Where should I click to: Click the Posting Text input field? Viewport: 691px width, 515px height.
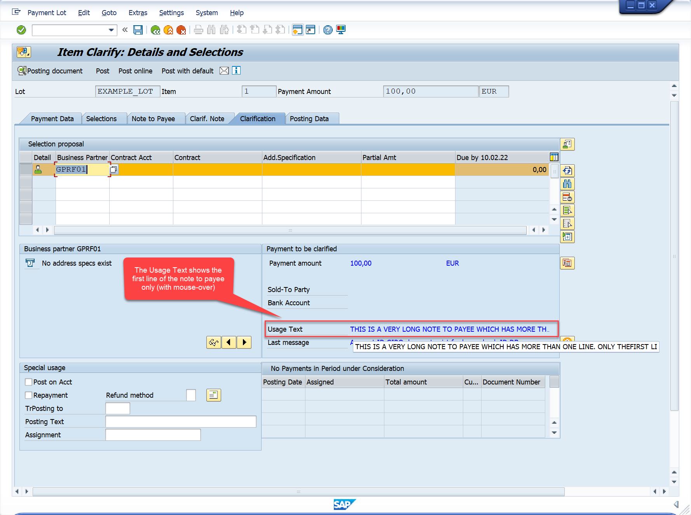click(181, 422)
